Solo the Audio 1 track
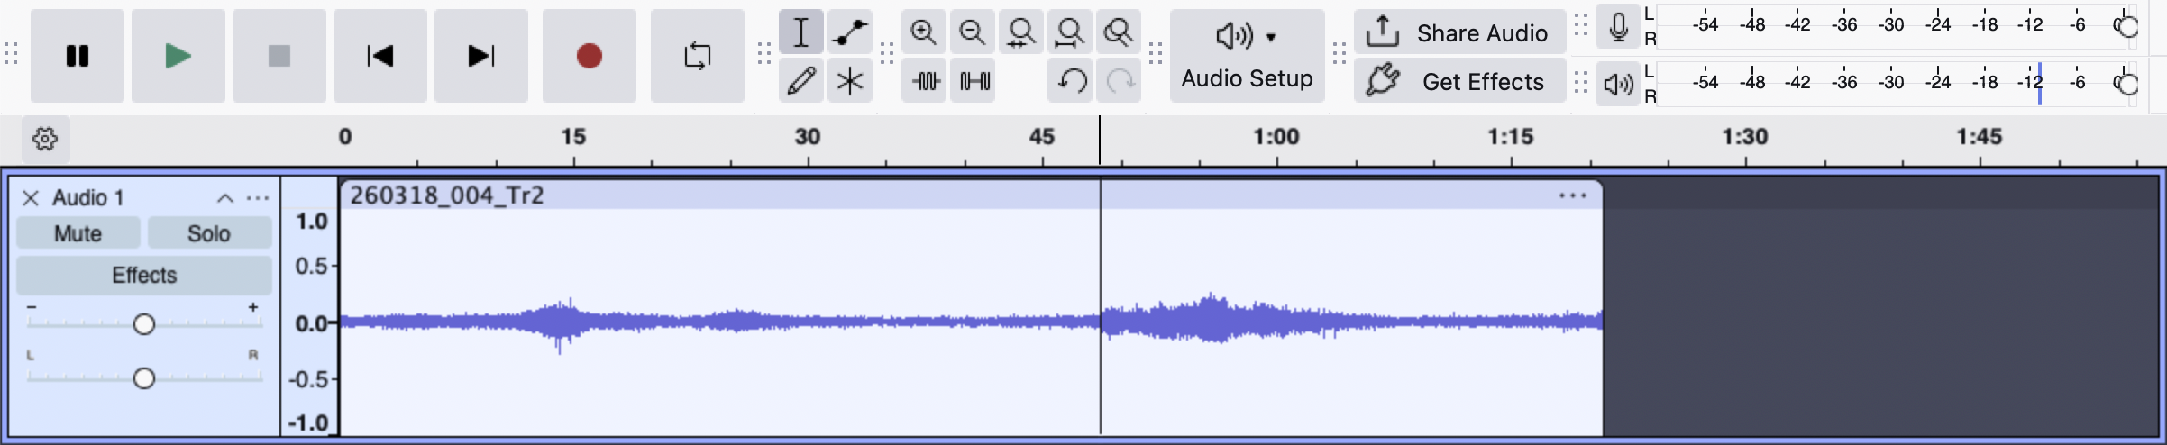 point(209,233)
